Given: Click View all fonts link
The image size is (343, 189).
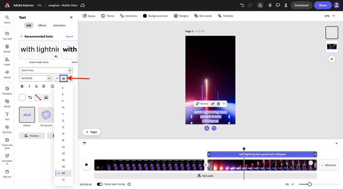Looking at the screenshot, I should pyautogui.click(x=70, y=37).
